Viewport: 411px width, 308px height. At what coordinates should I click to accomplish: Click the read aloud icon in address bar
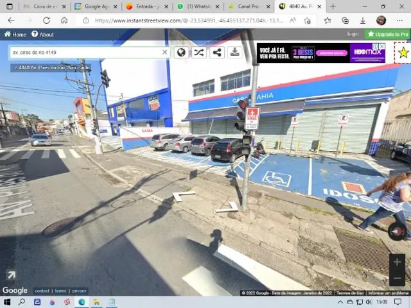[x=293, y=20]
